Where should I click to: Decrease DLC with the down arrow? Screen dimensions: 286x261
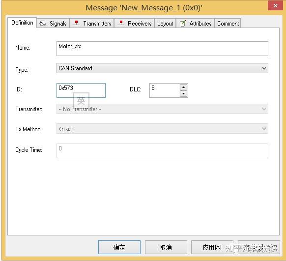183,93
